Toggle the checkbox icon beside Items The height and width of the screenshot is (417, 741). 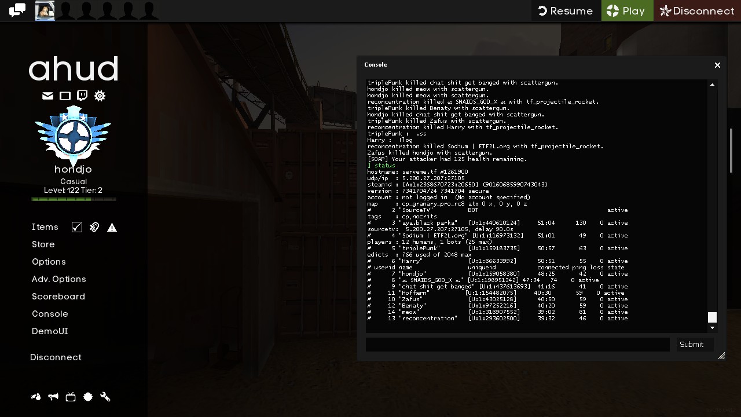pos(77,227)
